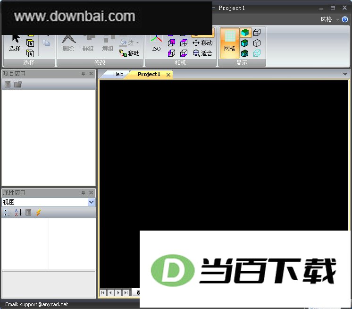This screenshot has width=352, height=309.
Task: Close the 项目窗口 panel
Action: pyautogui.click(x=91, y=74)
